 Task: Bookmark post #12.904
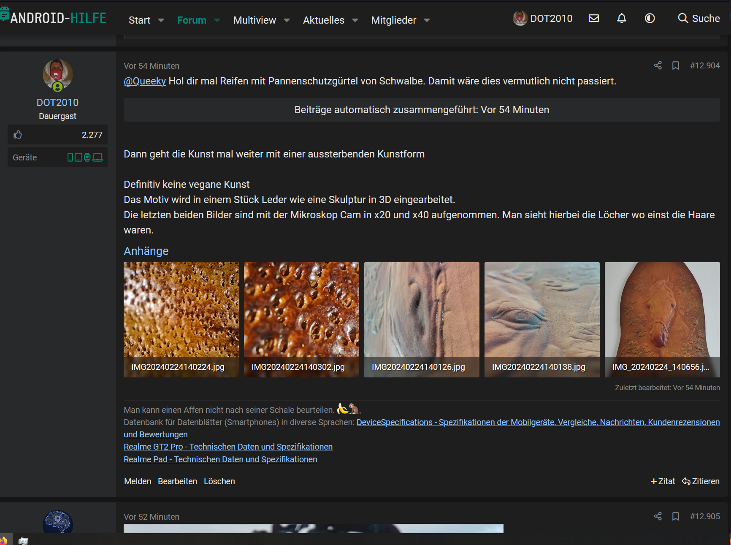pos(675,65)
